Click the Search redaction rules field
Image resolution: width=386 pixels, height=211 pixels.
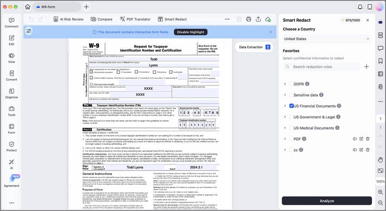[x=322, y=67]
